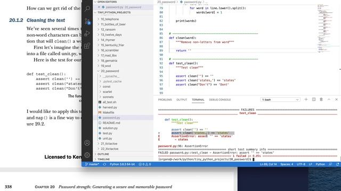Open the Accounts menu icon
The image size is (341, 191).
click(x=87, y=143)
